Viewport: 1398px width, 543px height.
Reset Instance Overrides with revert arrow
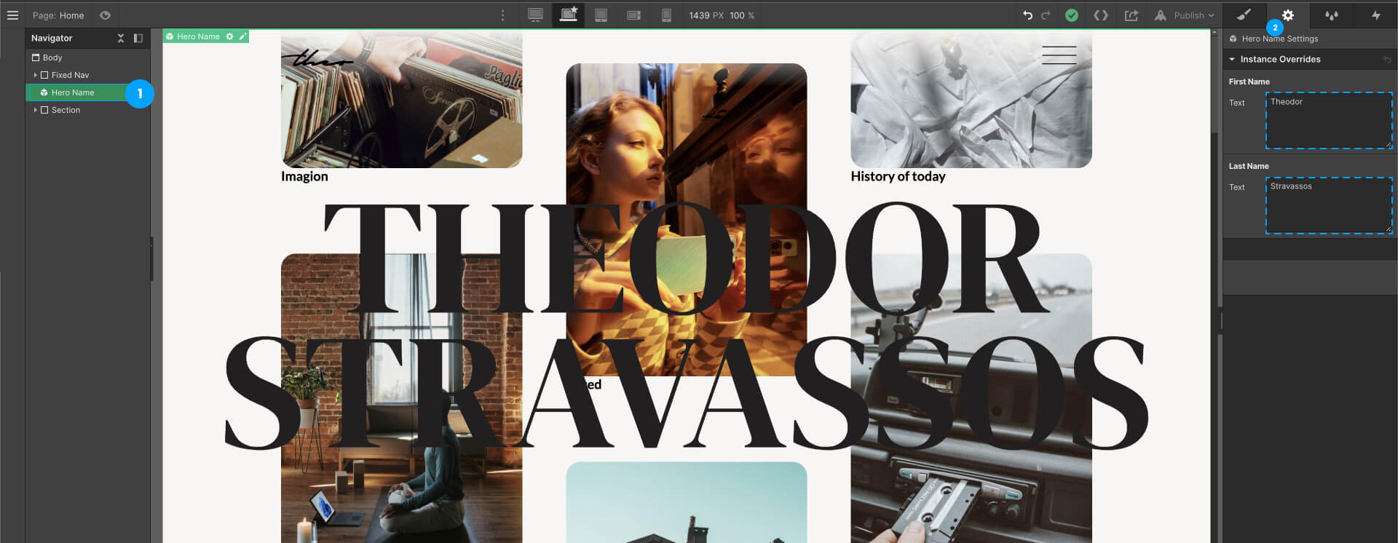coord(1387,60)
